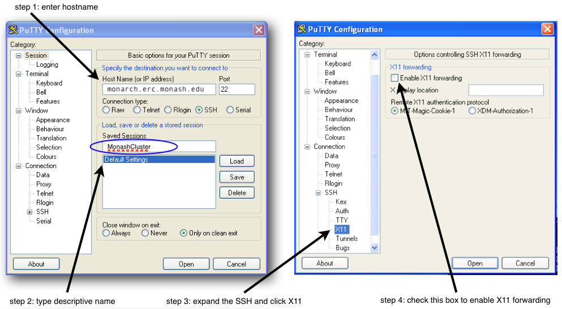Choose Never for close window on exit

coord(145,233)
